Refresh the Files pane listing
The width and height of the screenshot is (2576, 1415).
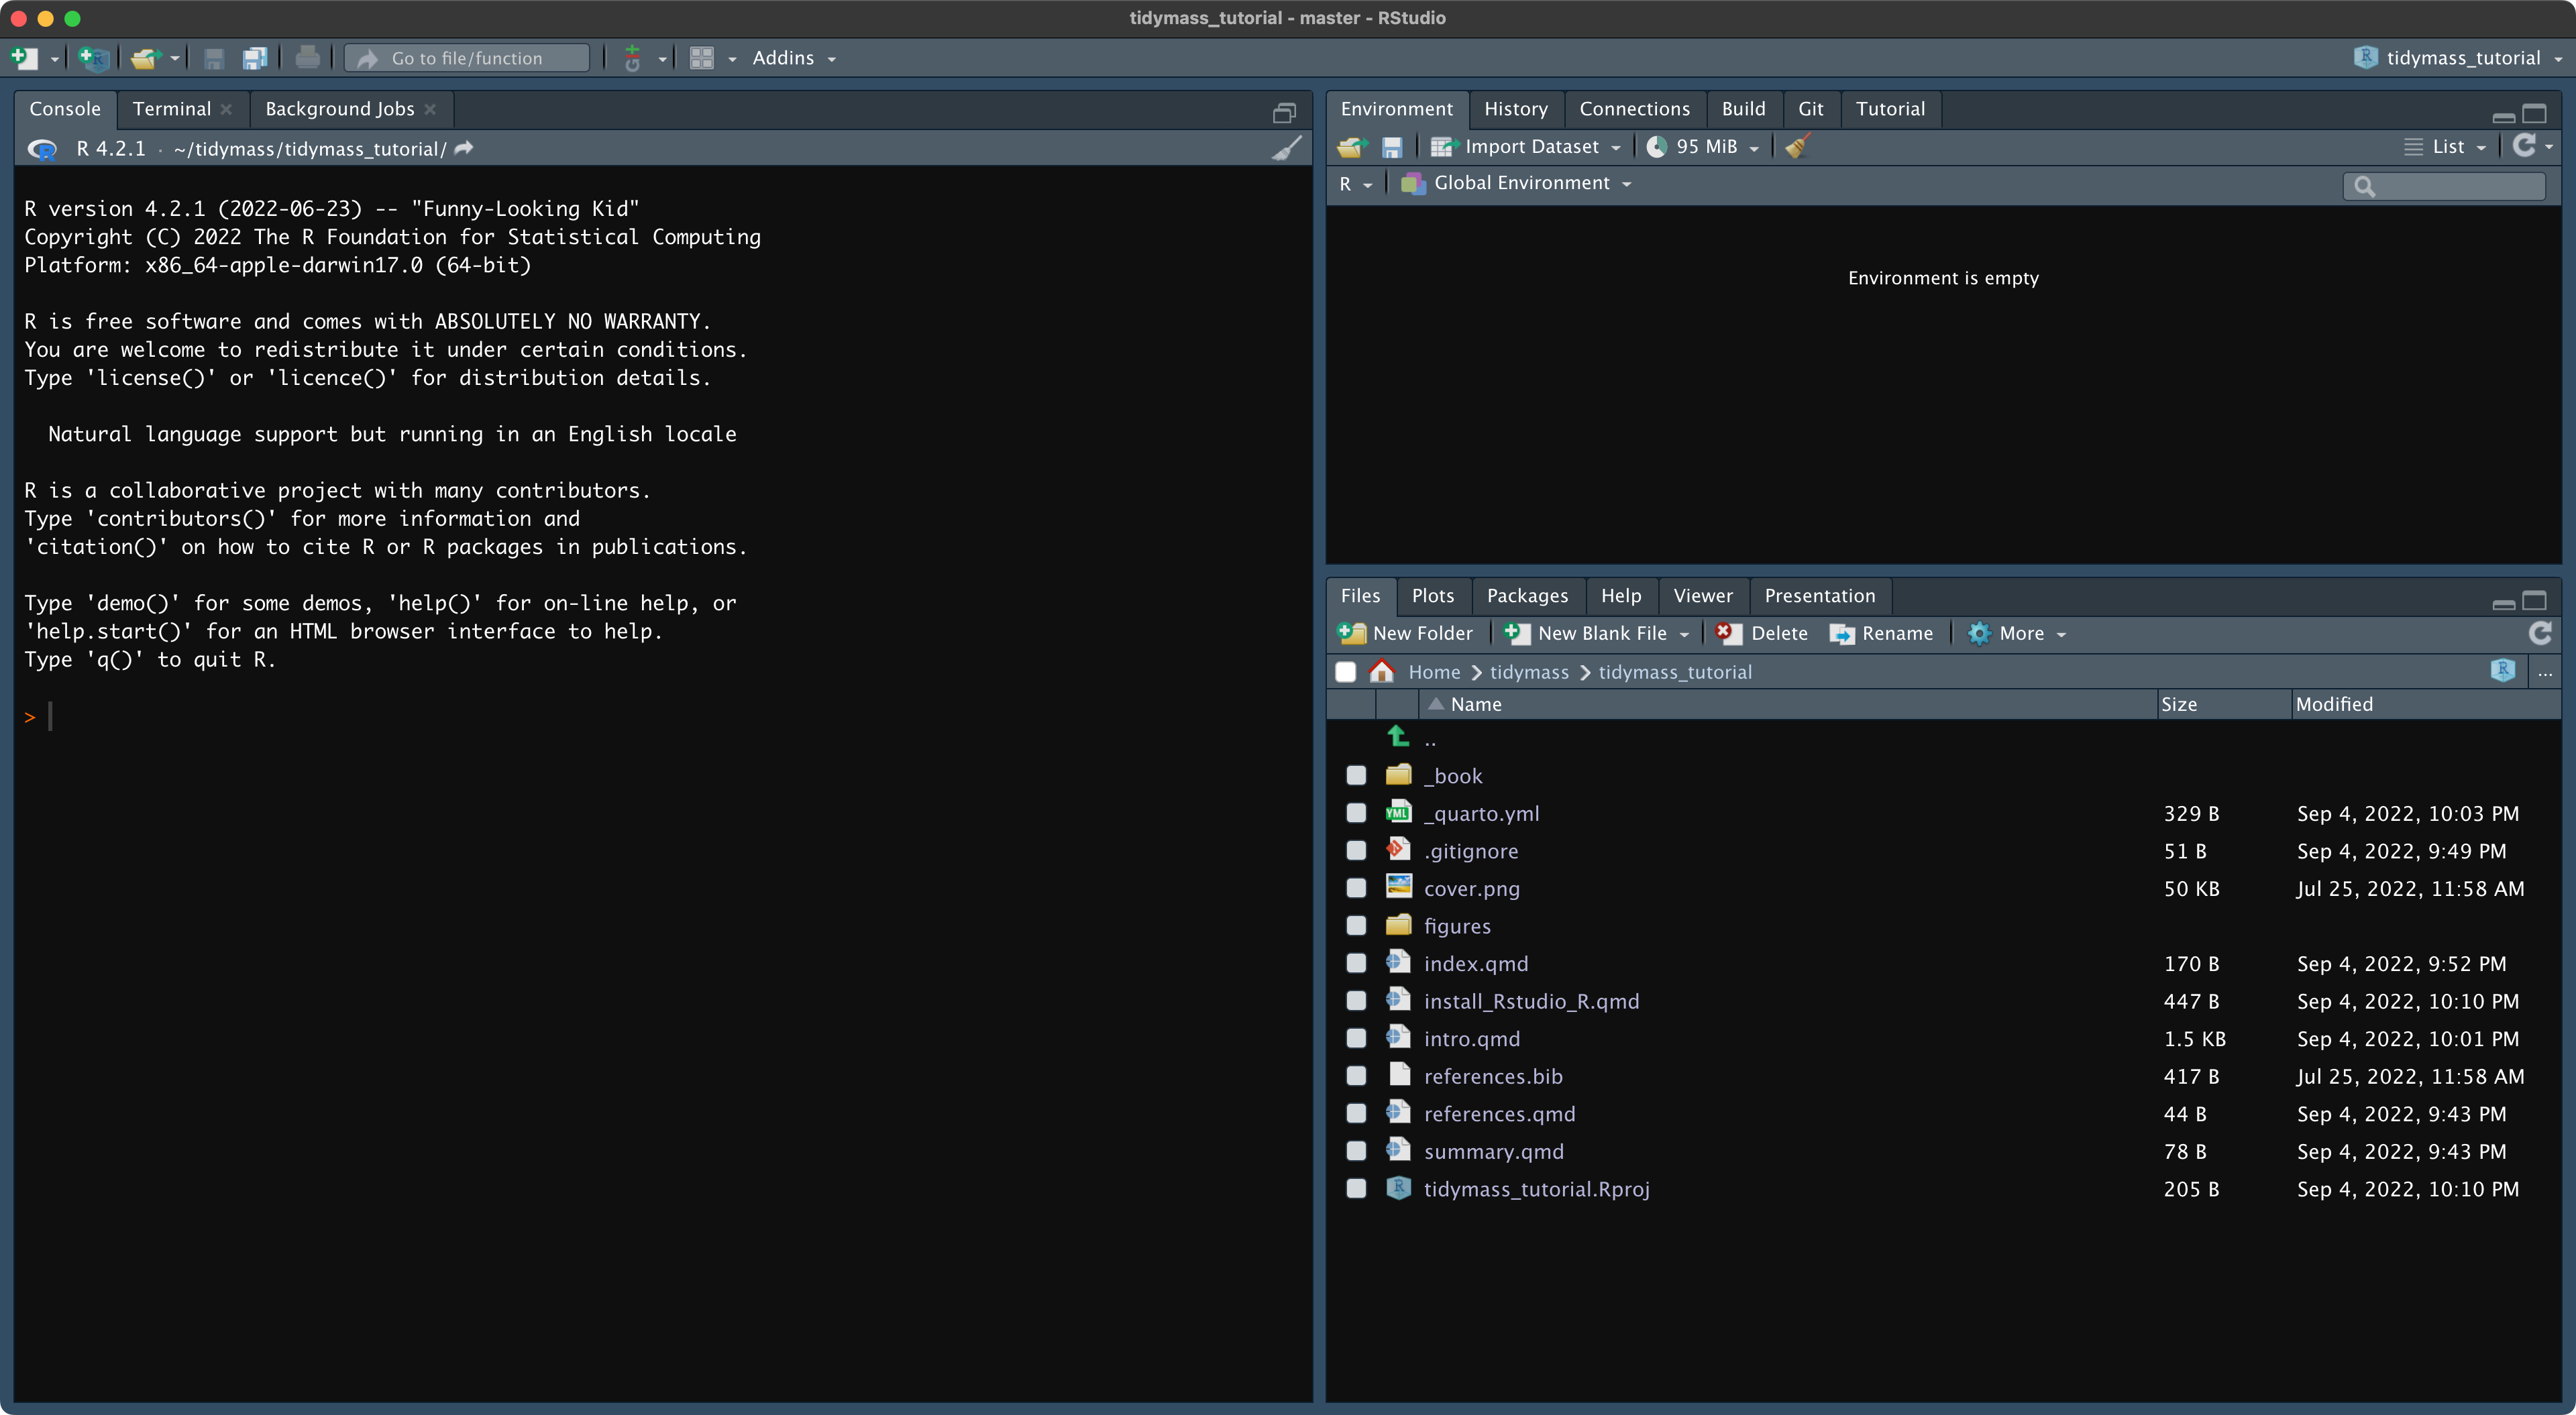point(2540,633)
